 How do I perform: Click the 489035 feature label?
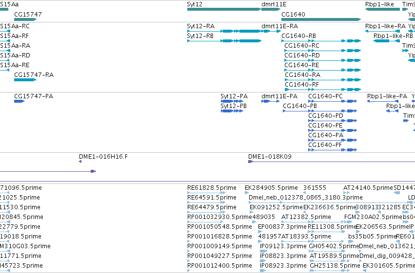pos(264,218)
